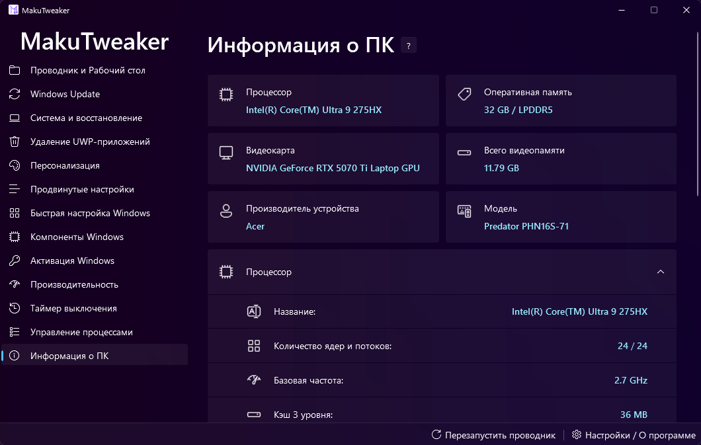Viewport: 701px width, 445px height.
Task: Click the gauge icon beside Производительность
Action: click(x=13, y=284)
